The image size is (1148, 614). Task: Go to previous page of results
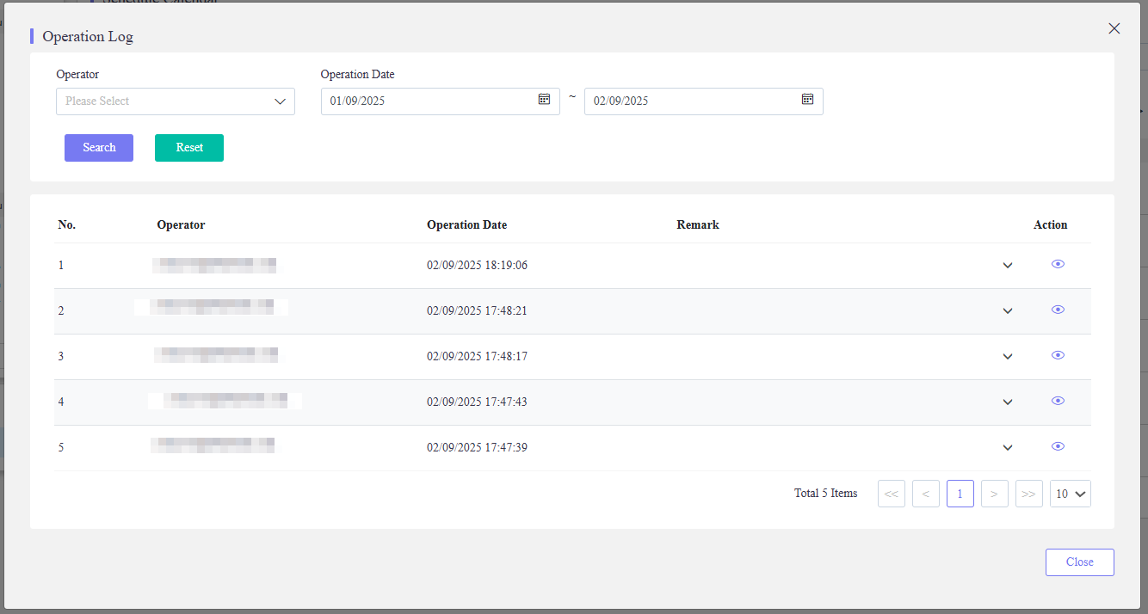pyautogui.click(x=926, y=494)
